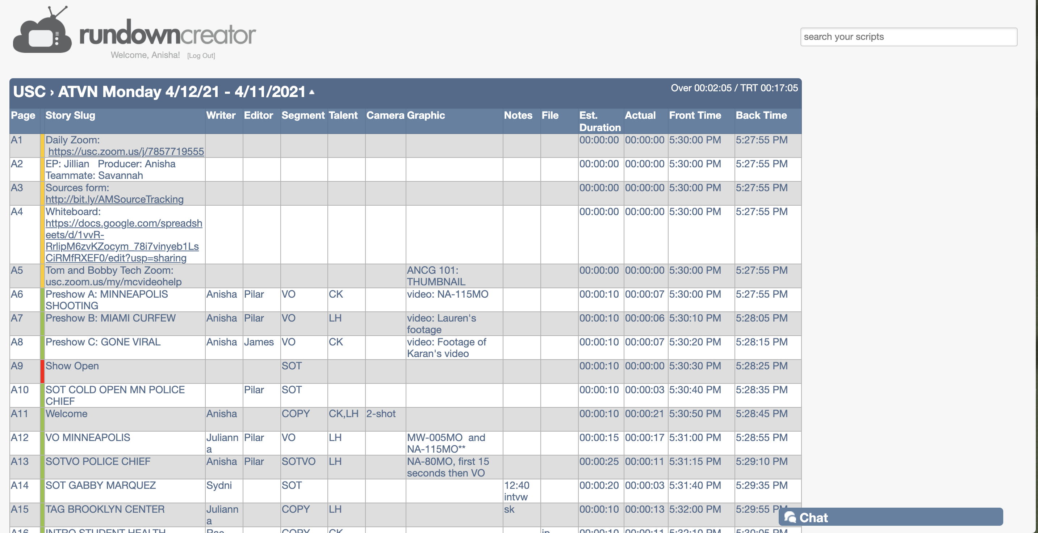Select the Preshow C: GONE VIRAL slug
The height and width of the screenshot is (533, 1038).
point(103,342)
